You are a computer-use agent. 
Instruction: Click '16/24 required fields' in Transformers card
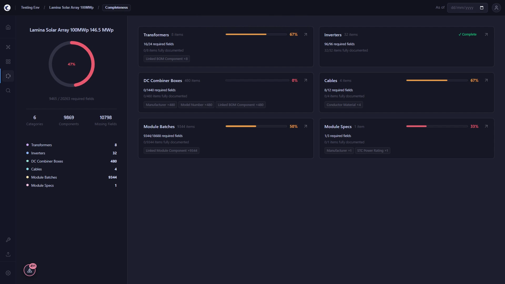pos(159,44)
